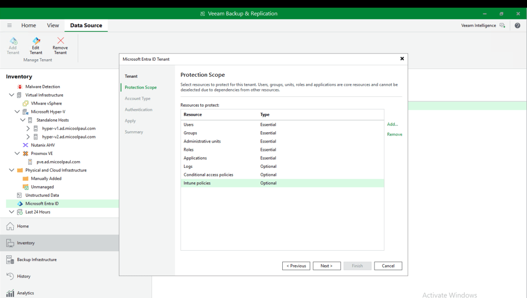
Task: Click the Remove link
Action: click(x=395, y=134)
